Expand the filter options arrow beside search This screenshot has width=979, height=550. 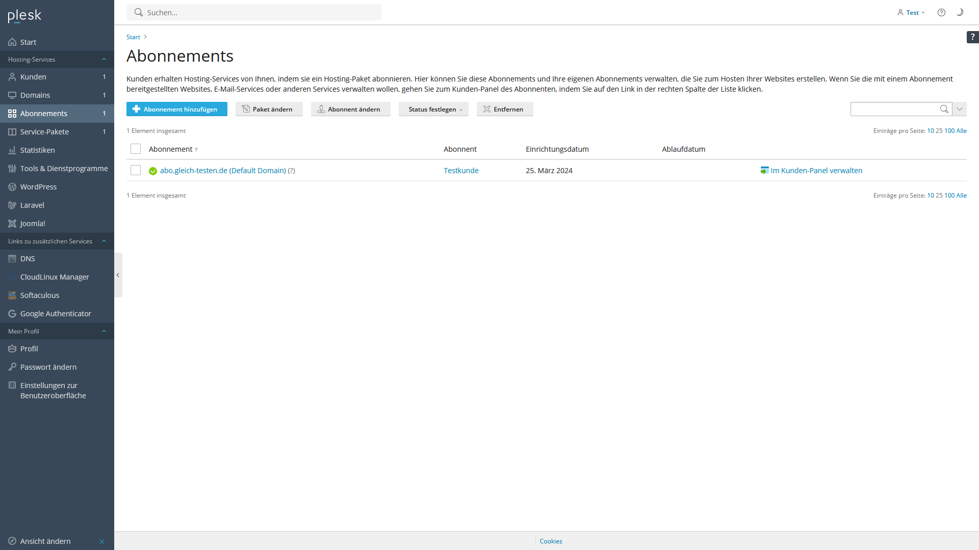point(960,109)
